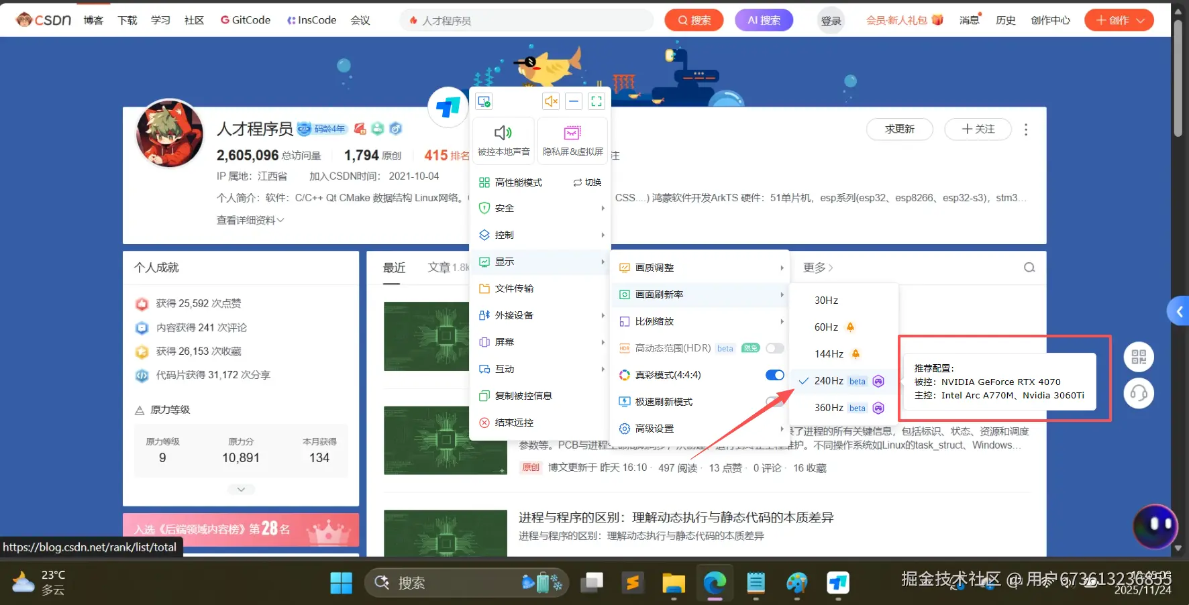Click the 求更新 button
1189x605 pixels.
[899, 129]
